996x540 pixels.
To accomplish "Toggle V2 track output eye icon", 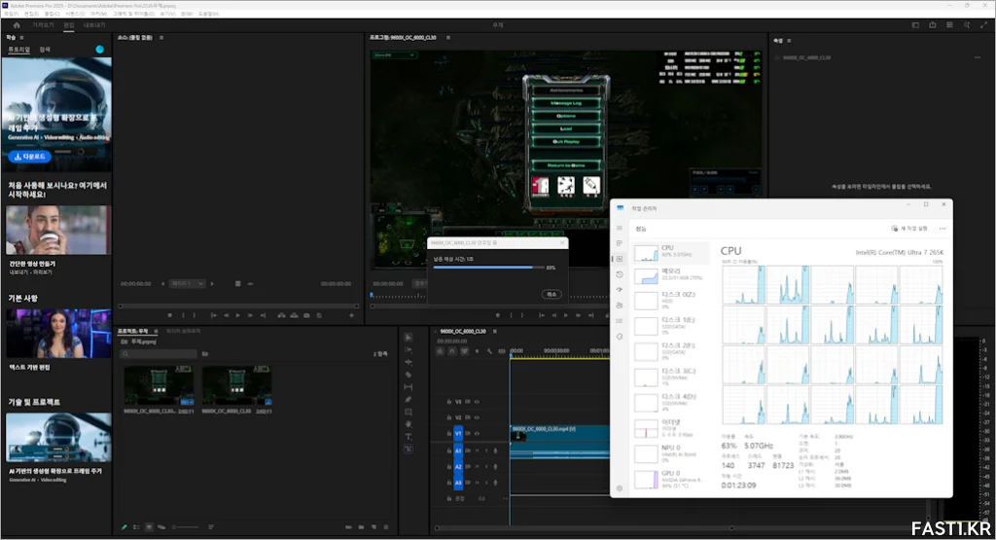I will (477, 417).
